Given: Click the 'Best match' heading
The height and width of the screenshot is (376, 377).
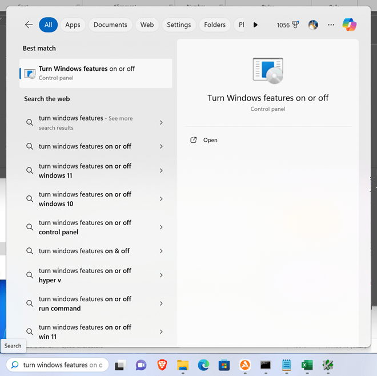Looking at the screenshot, I should [x=39, y=49].
